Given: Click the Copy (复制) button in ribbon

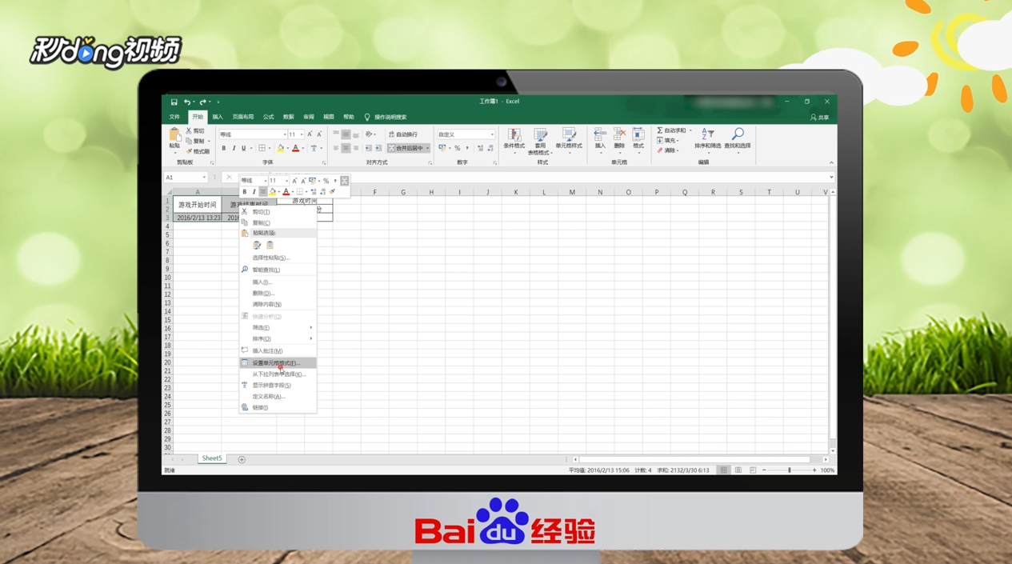Looking at the screenshot, I should (196, 141).
